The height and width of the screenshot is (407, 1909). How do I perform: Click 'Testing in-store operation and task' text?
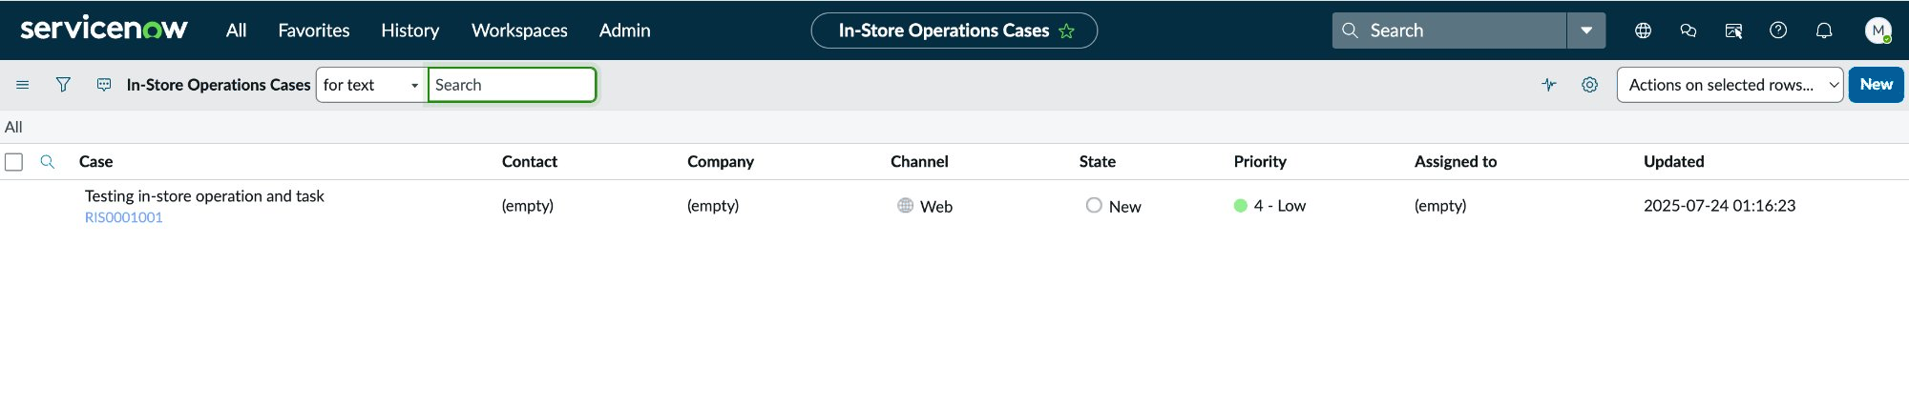click(204, 196)
